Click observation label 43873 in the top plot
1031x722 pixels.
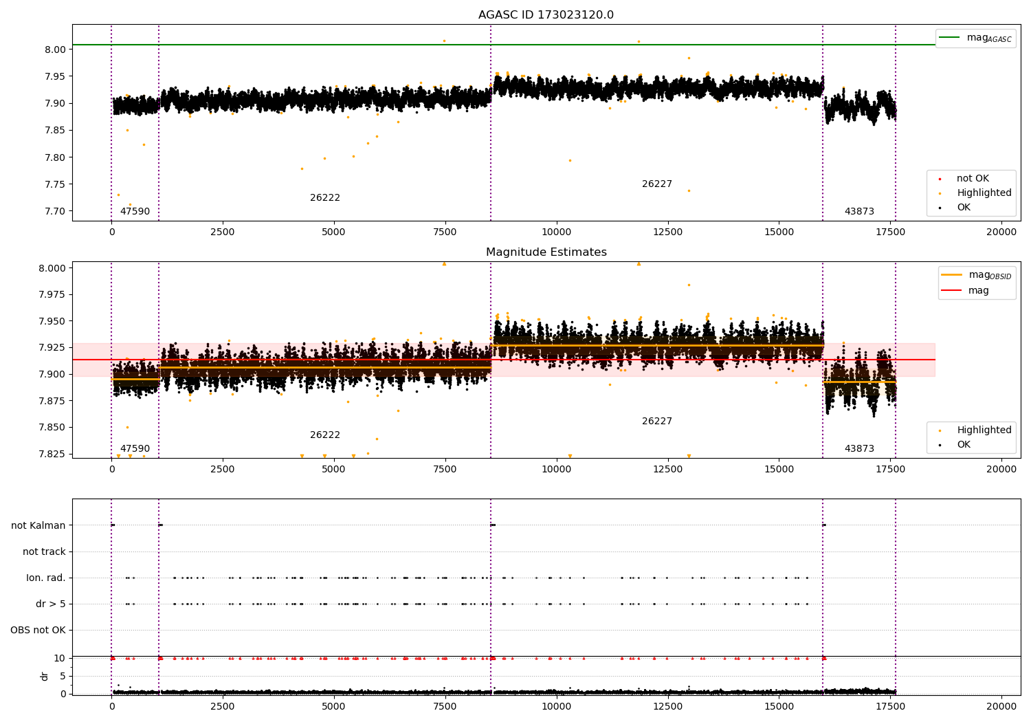859,212
